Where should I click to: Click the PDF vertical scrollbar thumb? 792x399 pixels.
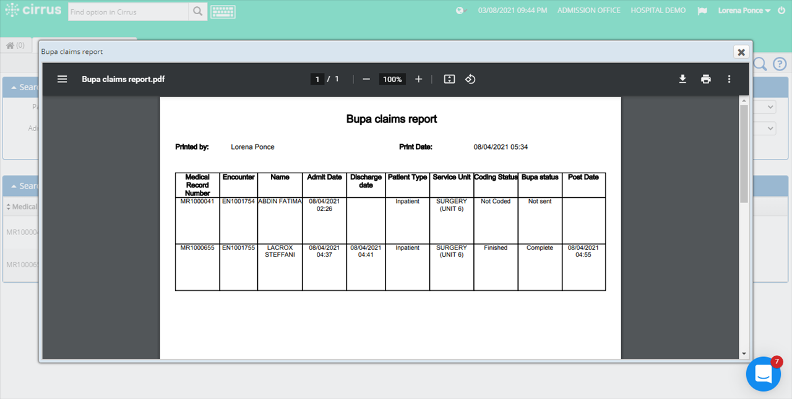[x=744, y=153]
